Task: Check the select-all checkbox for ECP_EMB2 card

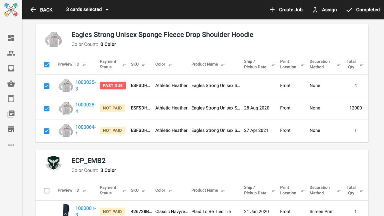Action: click(46, 190)
